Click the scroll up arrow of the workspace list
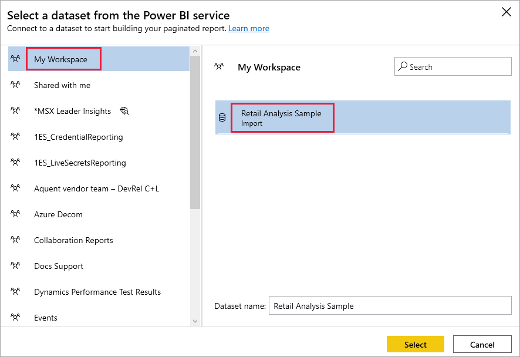This screenshot has height=357, width=520. (x=195, y=51)
